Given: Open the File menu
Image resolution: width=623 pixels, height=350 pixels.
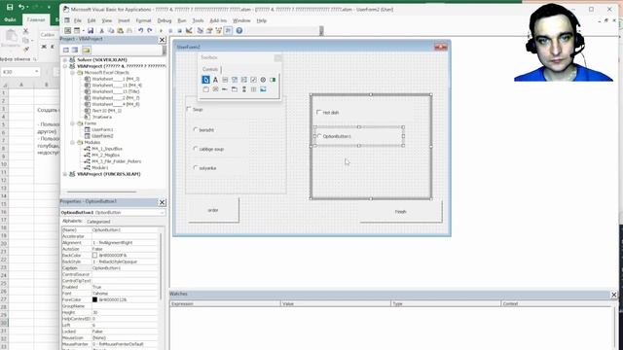Looking at the screenshot, I should 78,20.
